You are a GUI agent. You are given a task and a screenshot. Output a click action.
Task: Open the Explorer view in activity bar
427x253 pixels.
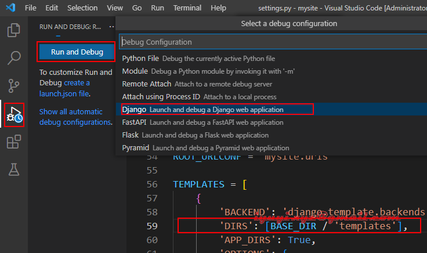[14, 30]
